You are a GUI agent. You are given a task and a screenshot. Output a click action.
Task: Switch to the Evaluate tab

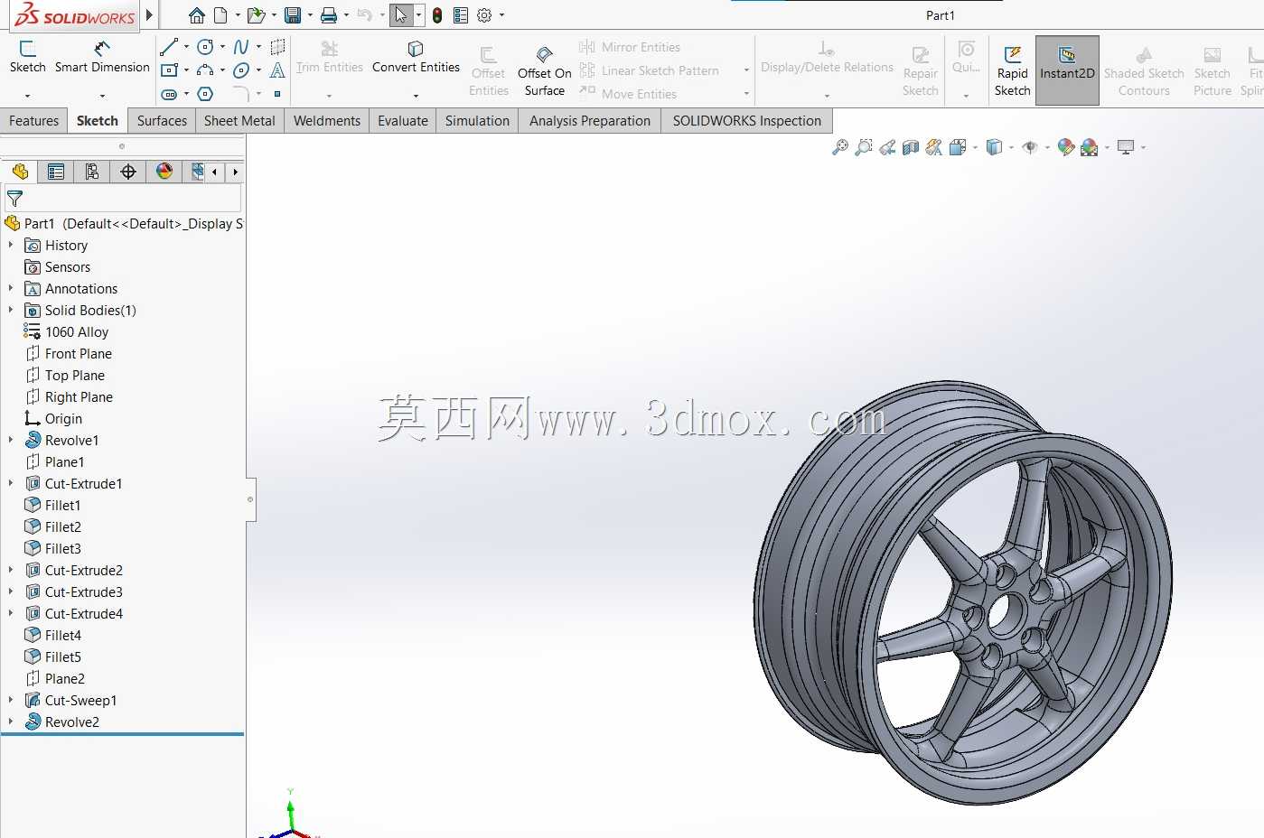click(x=403, y=121)
